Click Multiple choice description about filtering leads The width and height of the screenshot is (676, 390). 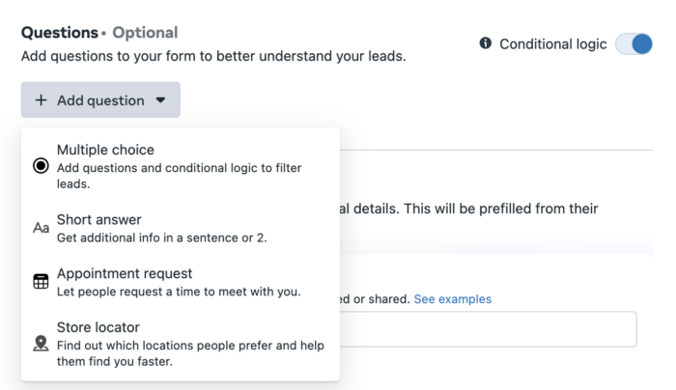tap(179, 176)
